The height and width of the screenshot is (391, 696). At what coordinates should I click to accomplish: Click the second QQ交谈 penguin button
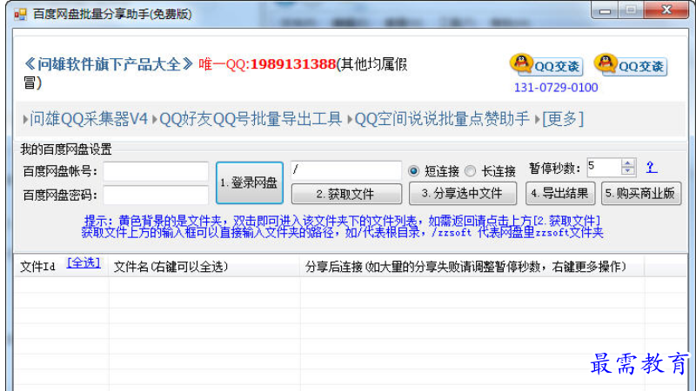pos(631,65)
